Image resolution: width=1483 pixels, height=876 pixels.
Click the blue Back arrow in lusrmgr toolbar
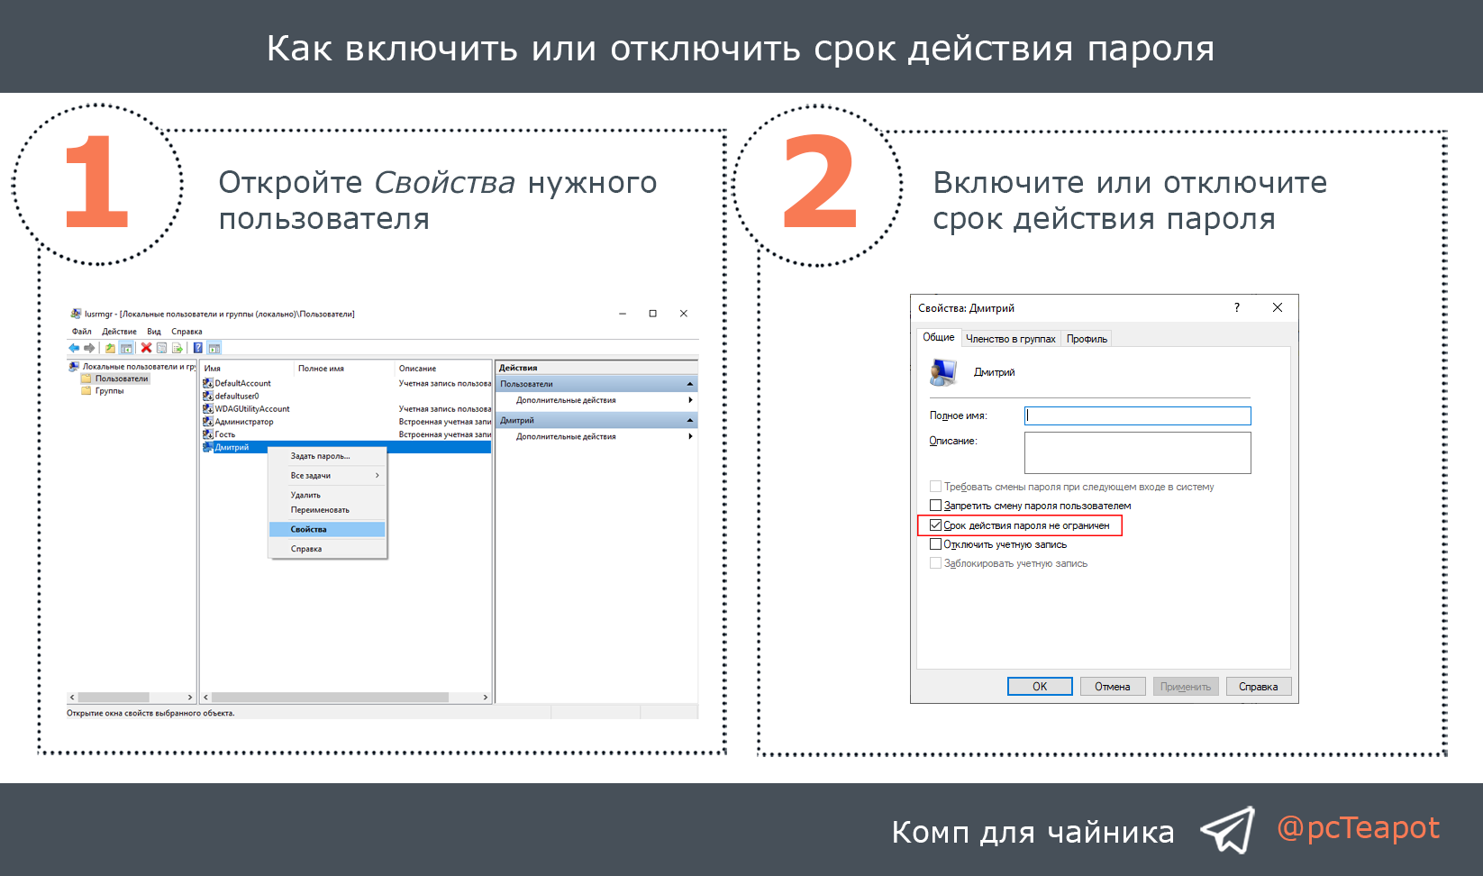[74, 348]
